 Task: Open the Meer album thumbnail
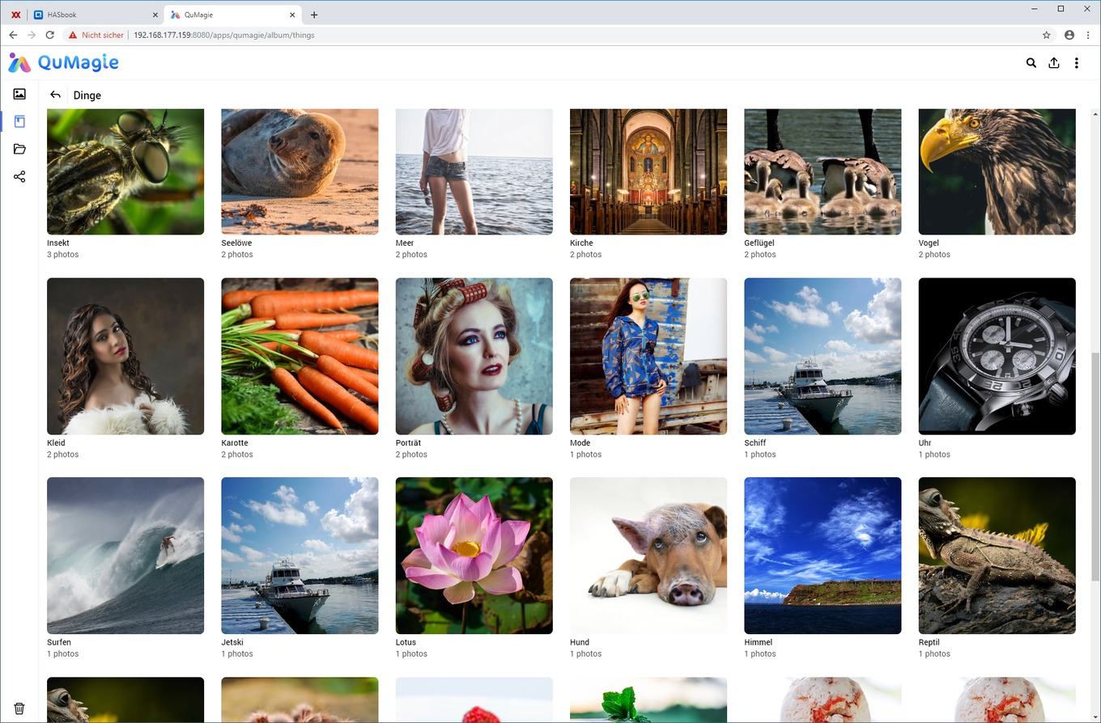(x=474, y=171)
